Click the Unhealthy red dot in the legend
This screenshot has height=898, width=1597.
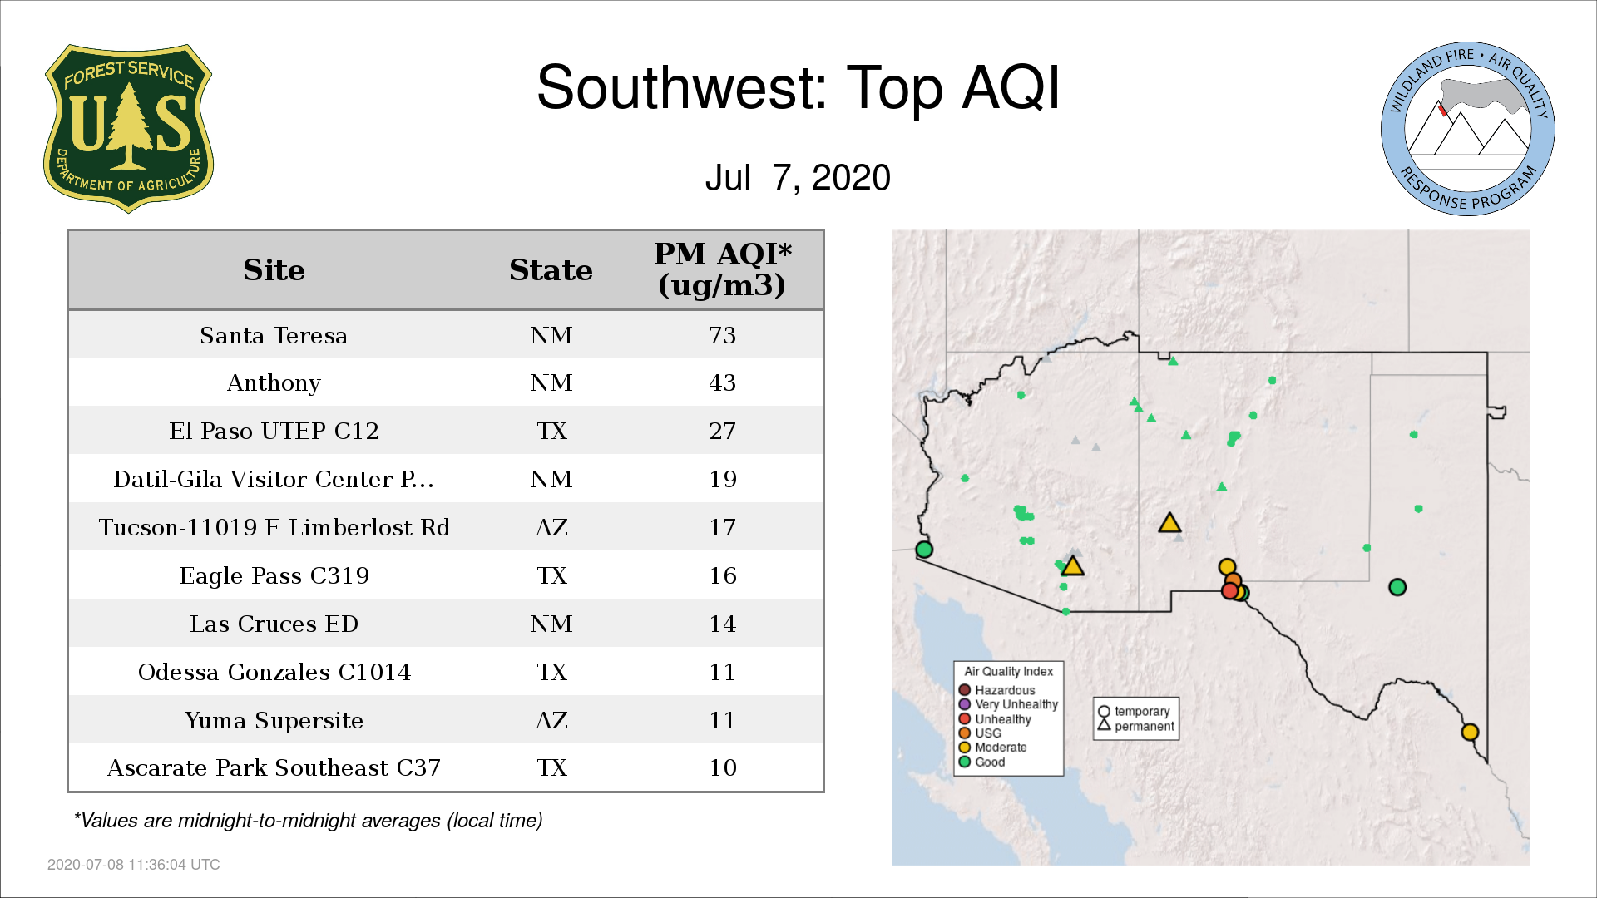(x=965, y=718)
